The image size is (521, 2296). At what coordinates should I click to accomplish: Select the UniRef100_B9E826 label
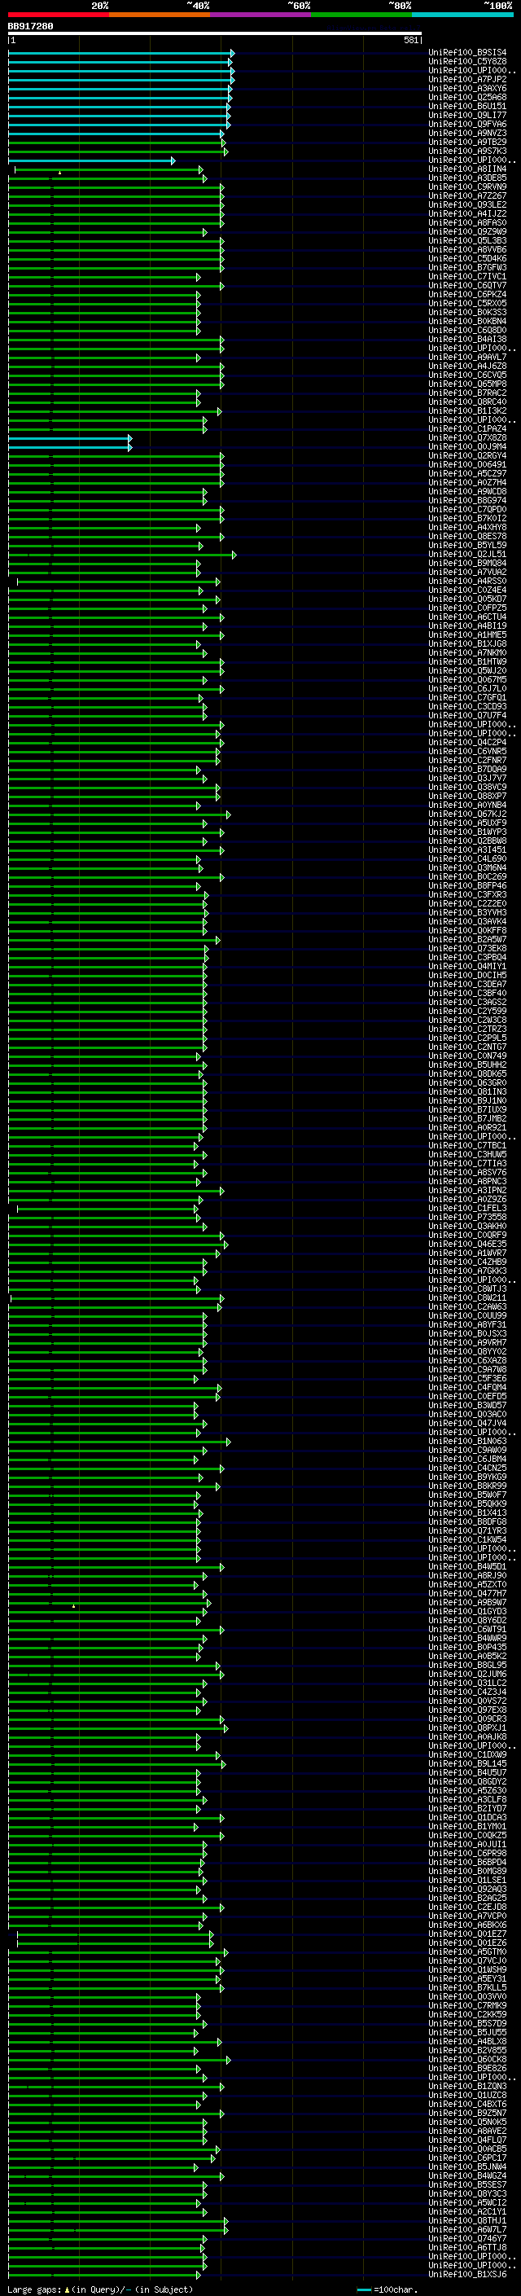coord(467,2069)
